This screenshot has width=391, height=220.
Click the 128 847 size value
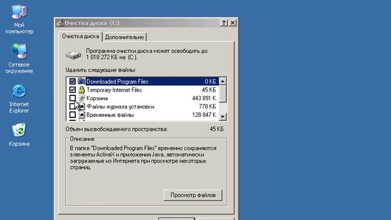[x=204, y=115]
